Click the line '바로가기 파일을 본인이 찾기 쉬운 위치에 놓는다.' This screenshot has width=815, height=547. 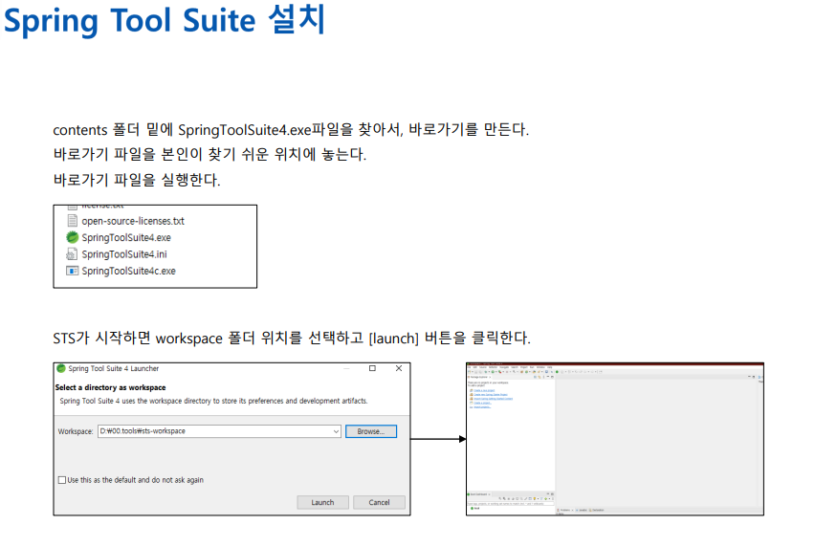209,154
